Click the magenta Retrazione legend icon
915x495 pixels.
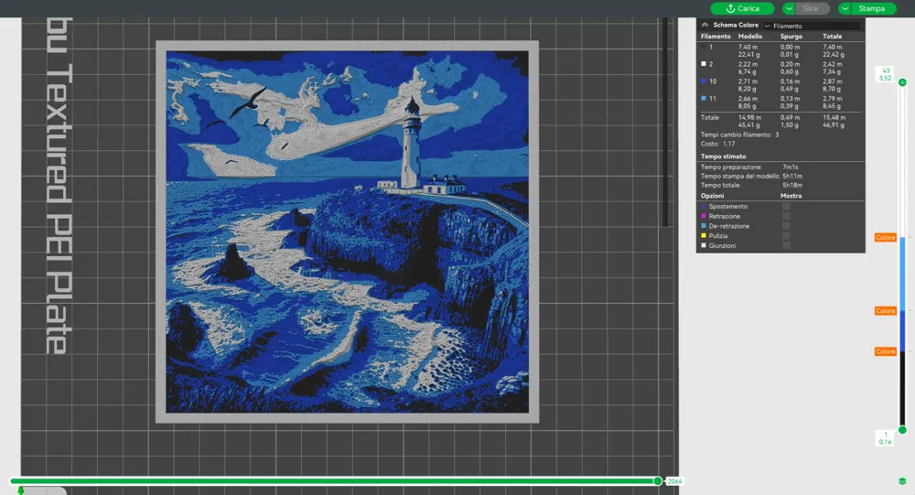pos(704,216)
